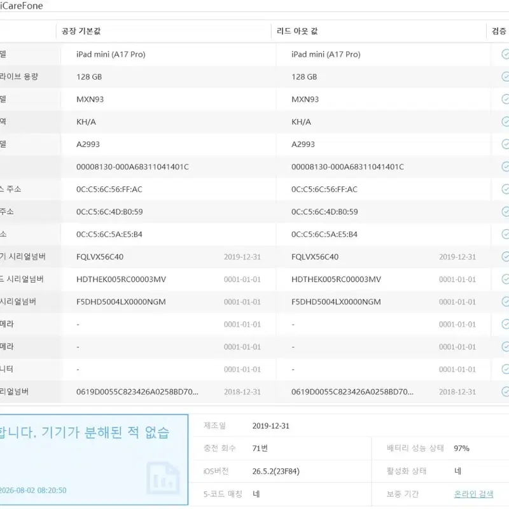Screen dimensions: 509x509
Task: Select read-out value MXN93
Action: (x=305, y=99)
